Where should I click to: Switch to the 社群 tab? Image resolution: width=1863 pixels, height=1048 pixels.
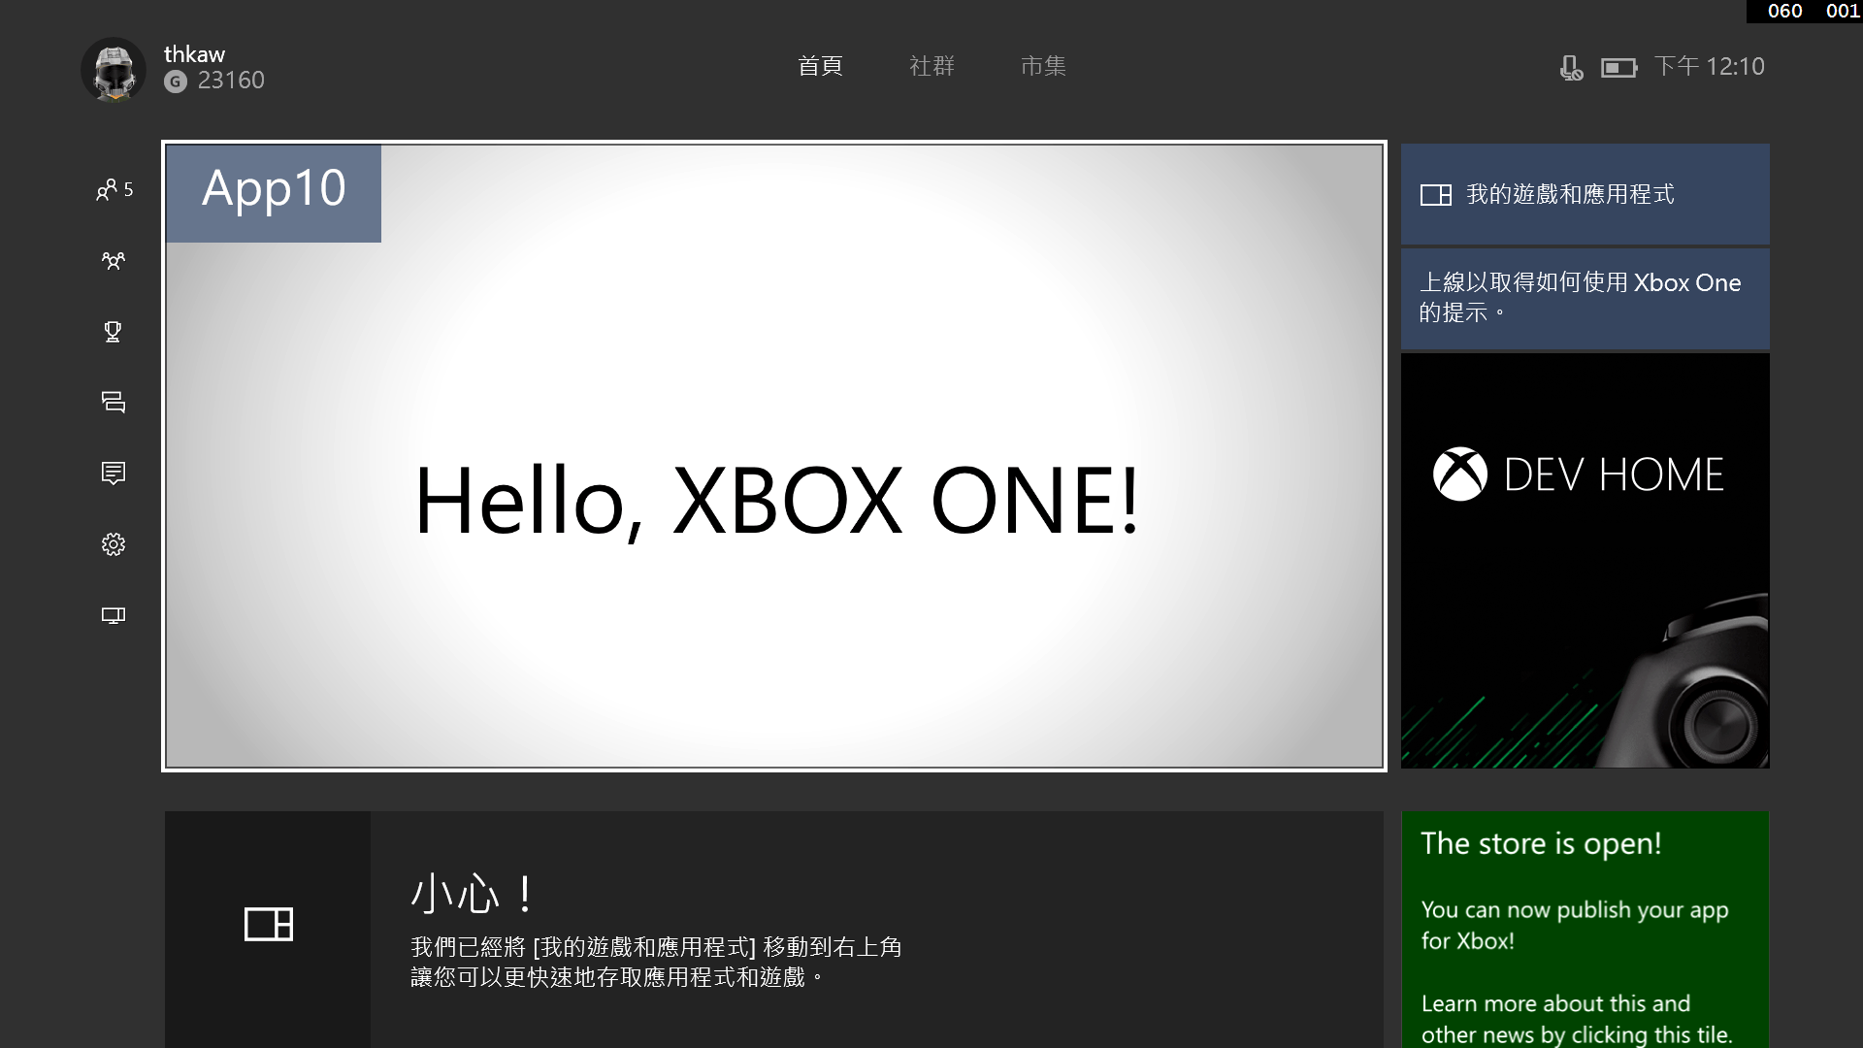click(x=931, y=66)
